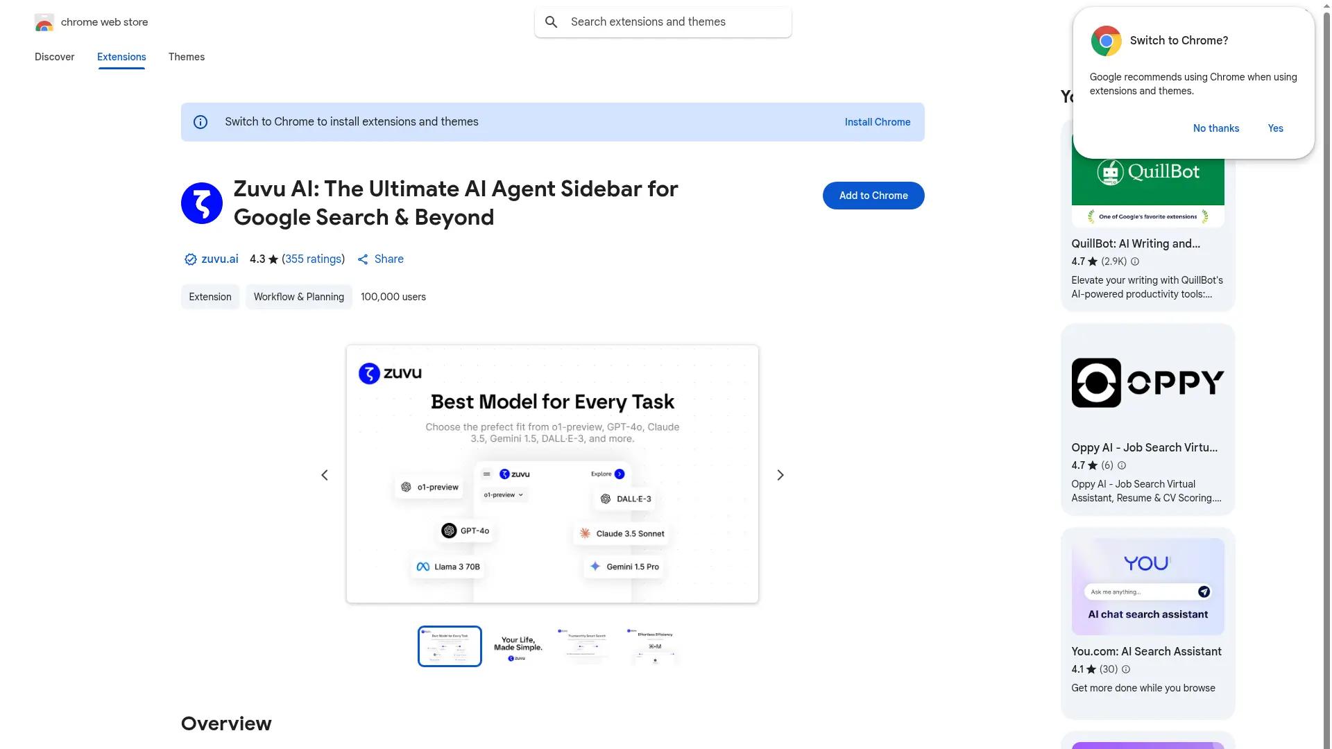Advance carousel with the right chevron
Viewport: 1332px width, 749px height.
tap(780, 474)
